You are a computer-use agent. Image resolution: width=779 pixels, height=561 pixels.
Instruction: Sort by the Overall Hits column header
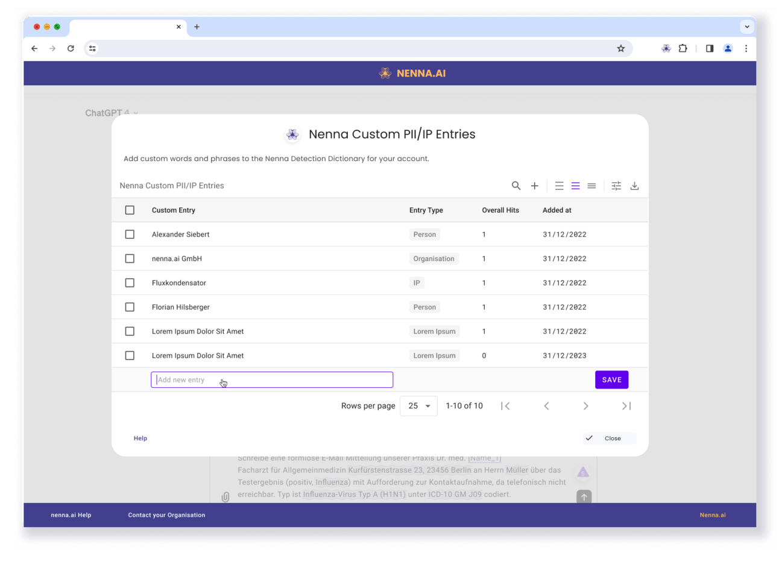(x=500, y=210)
